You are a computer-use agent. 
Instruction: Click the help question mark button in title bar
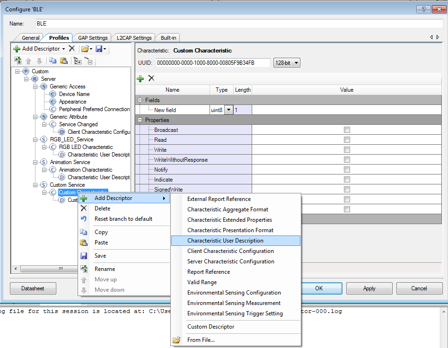[424, 9]
